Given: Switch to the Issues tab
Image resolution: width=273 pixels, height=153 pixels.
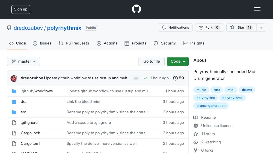Looking at the screenshot, I should pos(42,43).
